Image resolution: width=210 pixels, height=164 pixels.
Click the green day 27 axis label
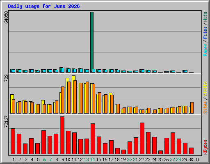tap(172, 159)
